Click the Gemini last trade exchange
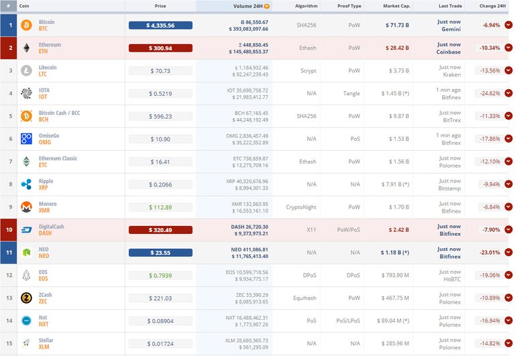This screenshot has height=356, width=515. [x=451, y=29]
